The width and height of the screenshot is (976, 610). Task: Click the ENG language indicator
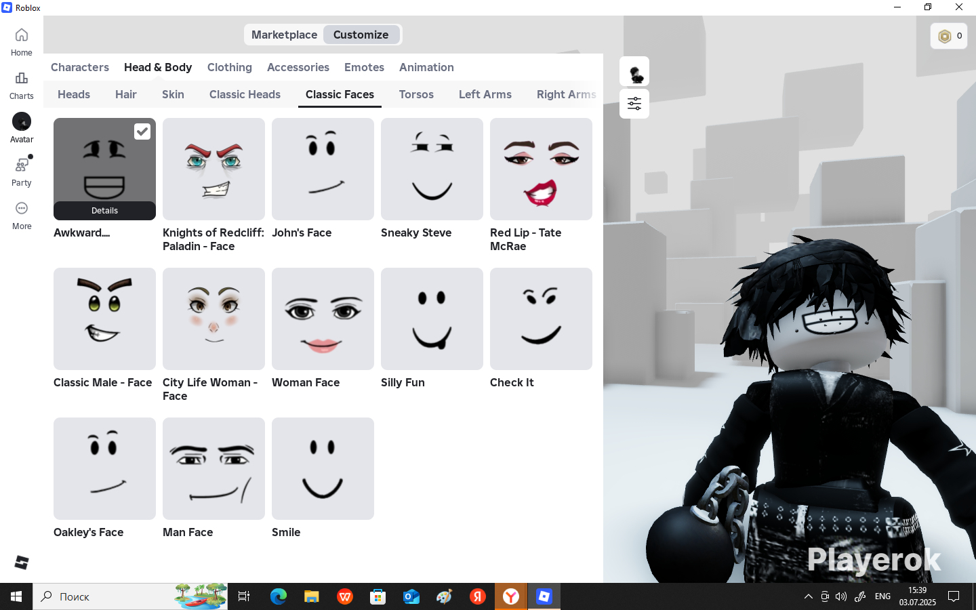tap(882, 596)
